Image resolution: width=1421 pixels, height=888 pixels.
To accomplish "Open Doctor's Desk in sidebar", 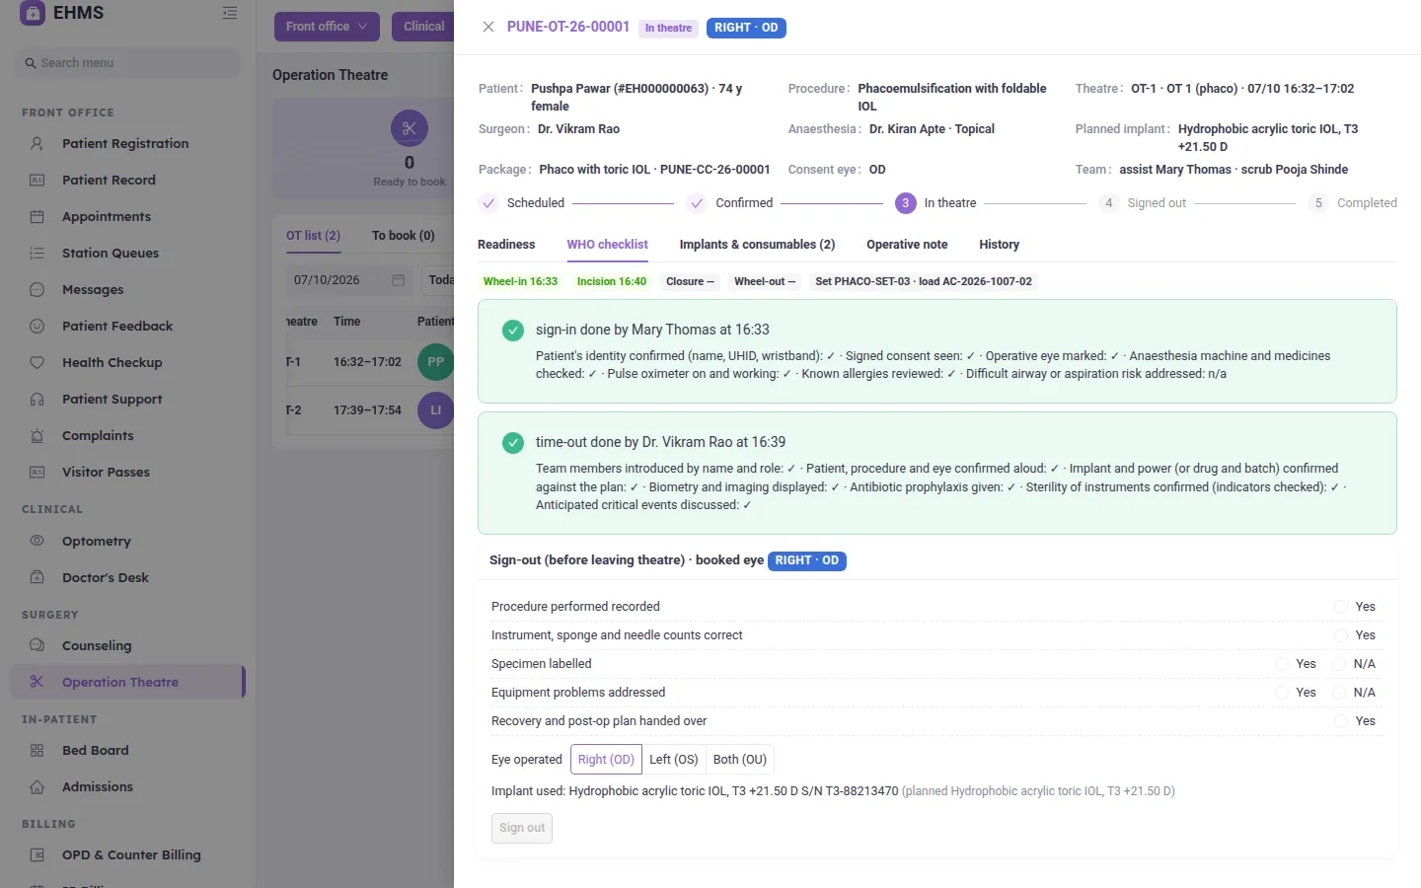I will click(106, 577).
